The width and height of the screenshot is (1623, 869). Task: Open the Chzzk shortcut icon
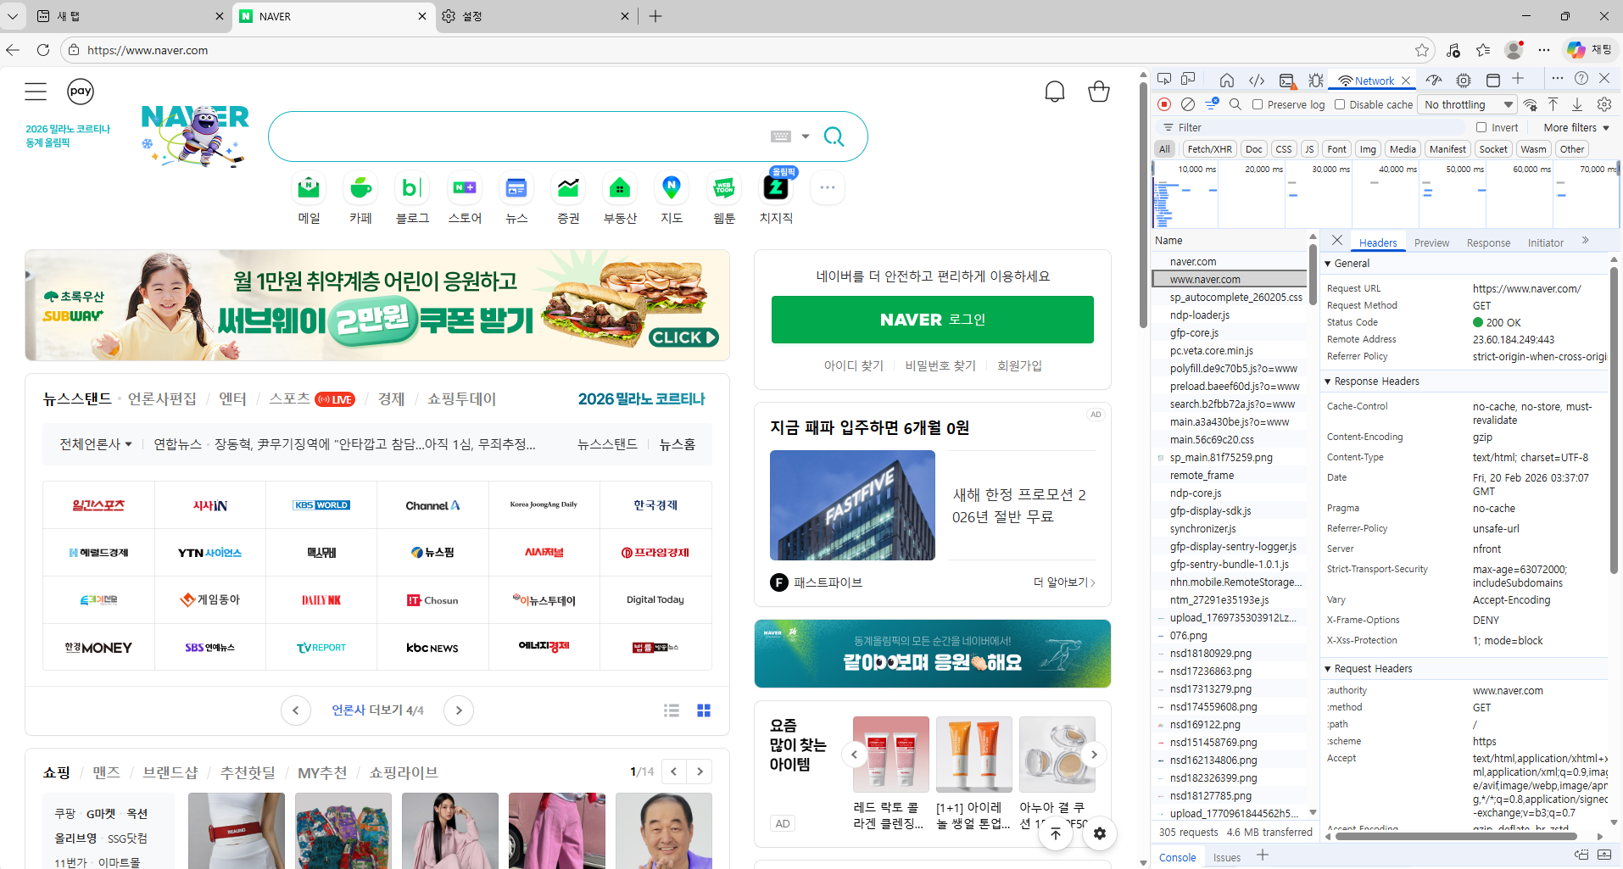(x=776, y=187)
